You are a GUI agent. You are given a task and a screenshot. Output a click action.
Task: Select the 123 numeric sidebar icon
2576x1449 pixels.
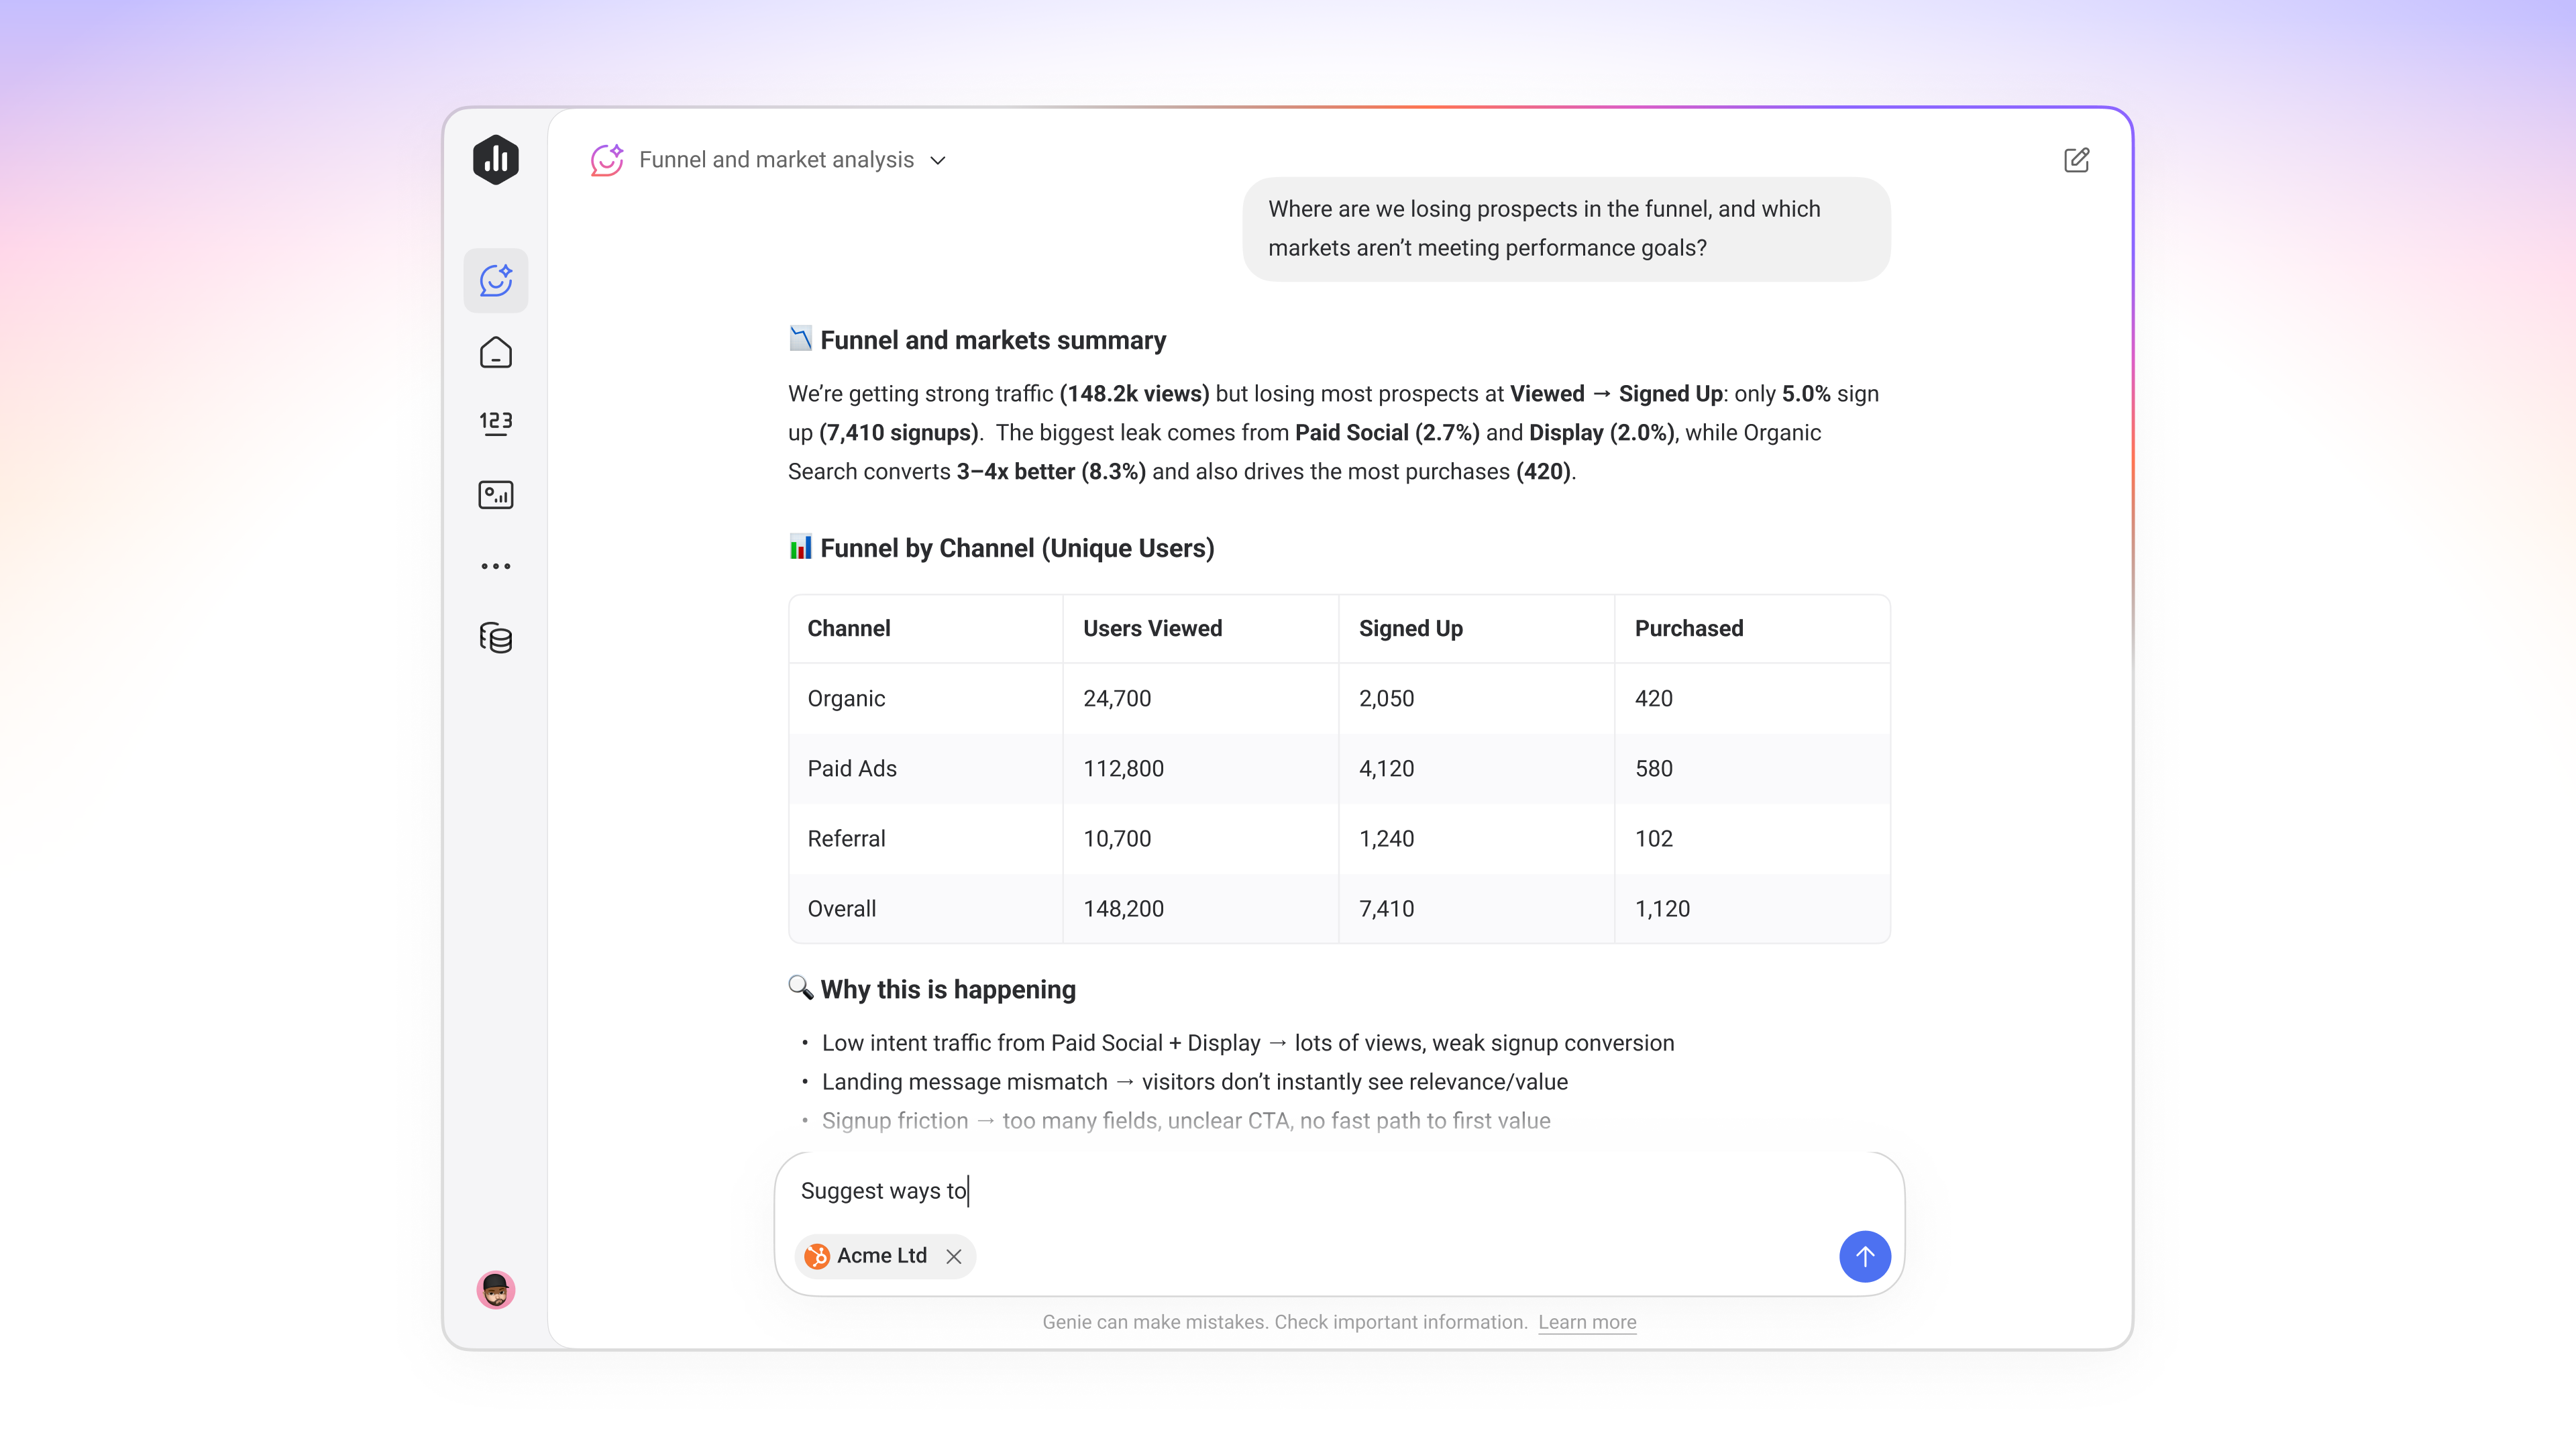pos(496,423)
